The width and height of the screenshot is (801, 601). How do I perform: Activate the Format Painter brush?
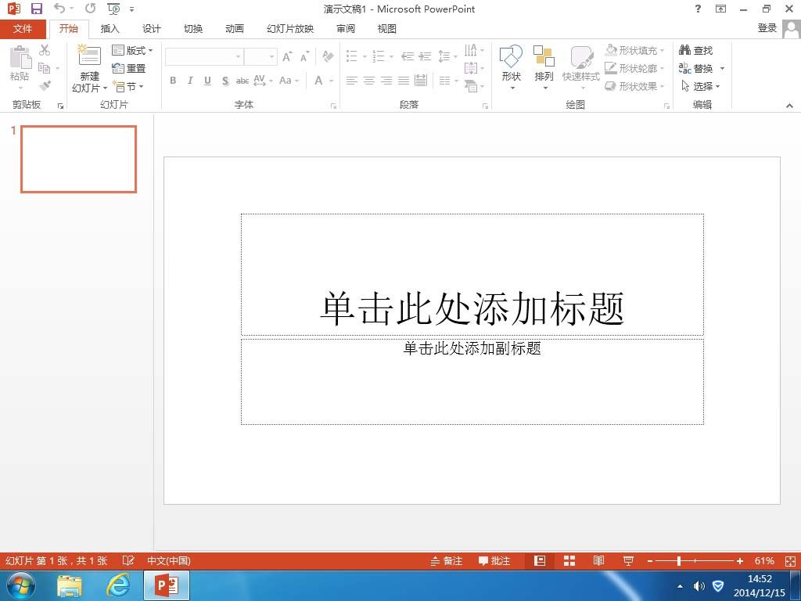[45, 85]
